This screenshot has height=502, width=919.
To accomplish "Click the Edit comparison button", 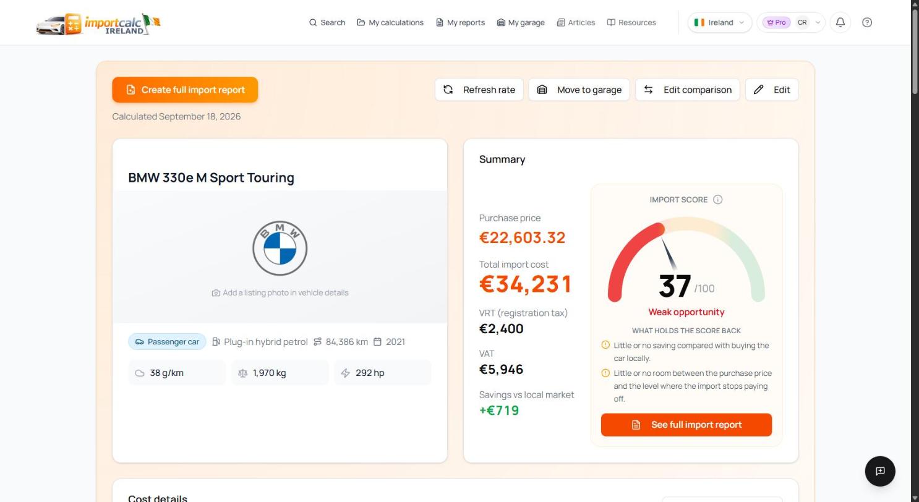I will 687,90.
